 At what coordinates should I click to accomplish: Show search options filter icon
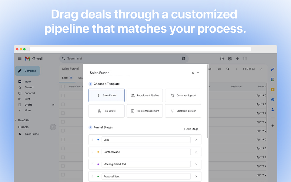[x=184, y=59]
